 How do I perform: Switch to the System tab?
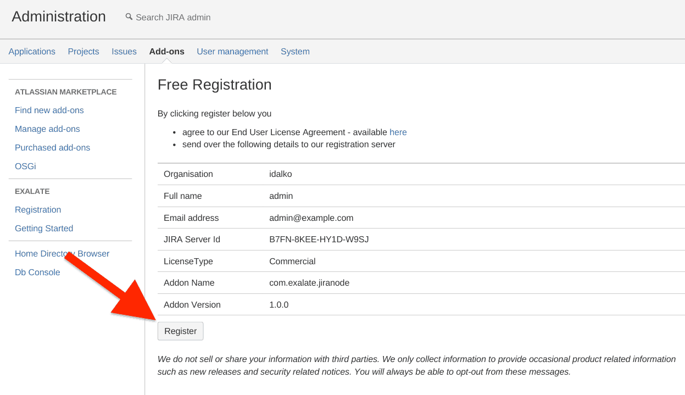coord(295,52)
